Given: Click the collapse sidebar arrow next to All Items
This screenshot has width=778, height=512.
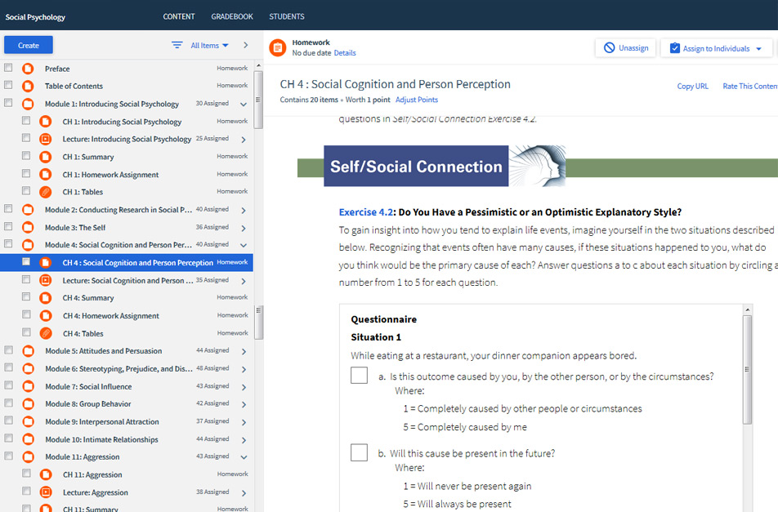Looking at the screenshot, I should tap(246, 45).
